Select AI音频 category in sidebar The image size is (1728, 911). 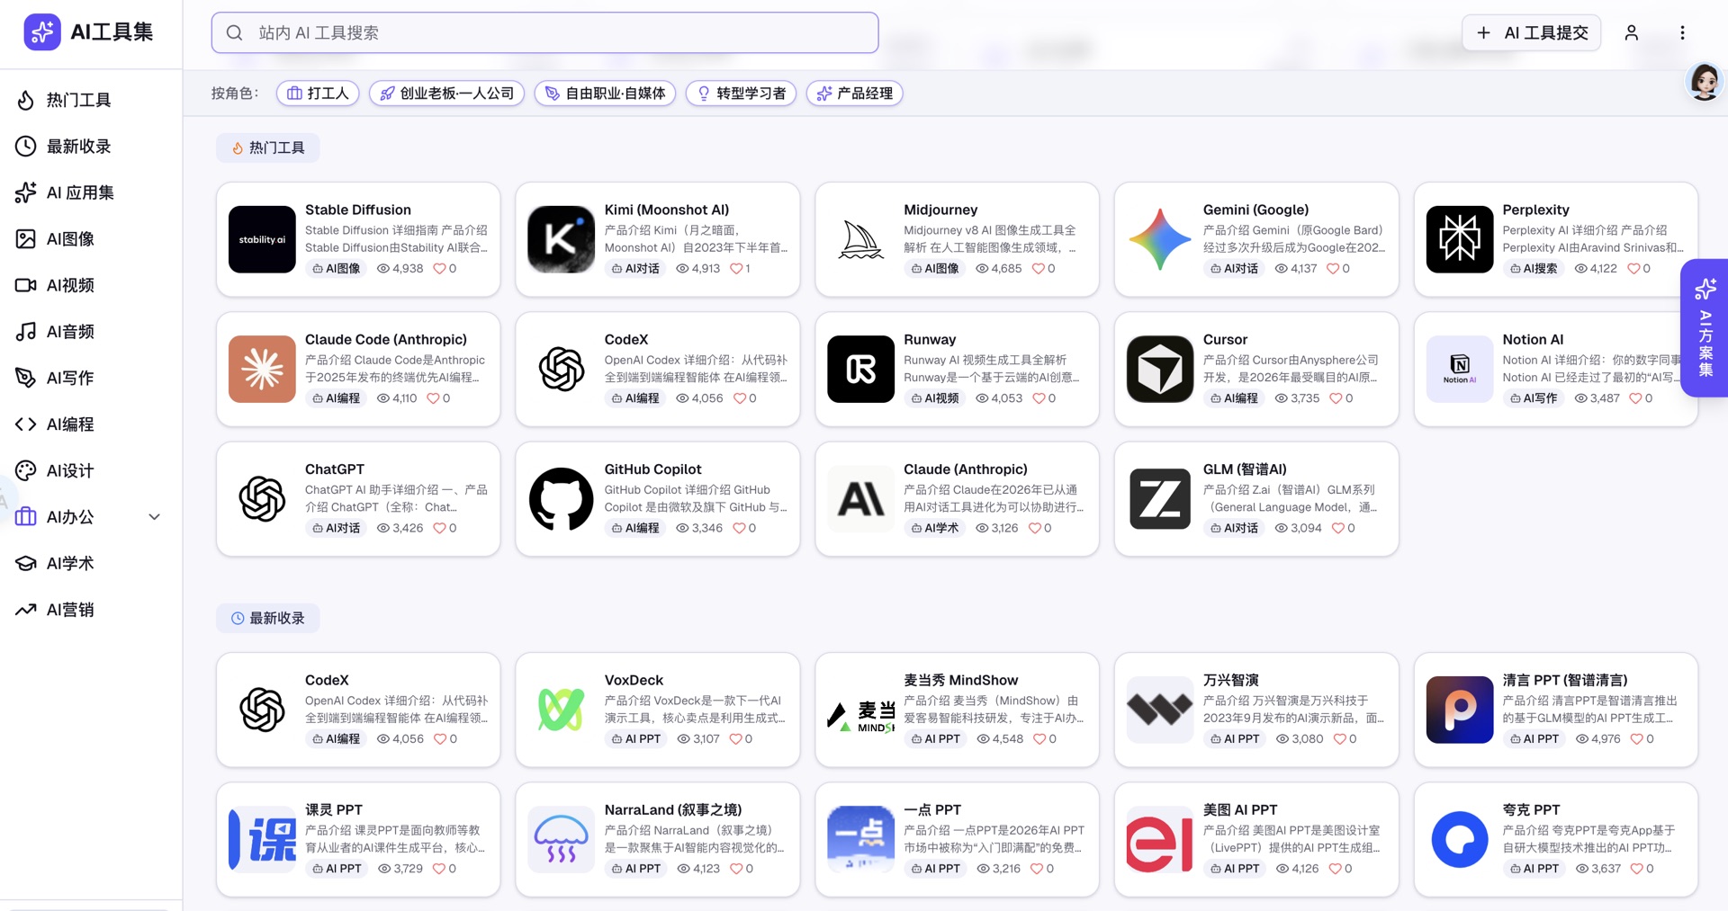(x=90, y=332)
